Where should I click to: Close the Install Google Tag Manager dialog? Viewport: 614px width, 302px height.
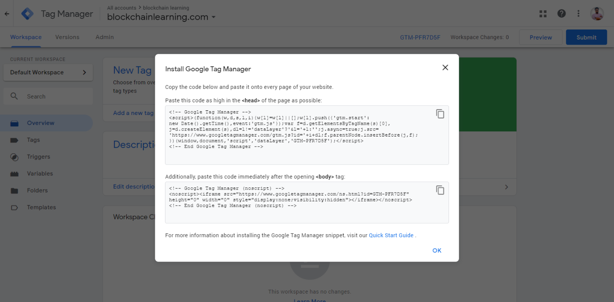445,67
